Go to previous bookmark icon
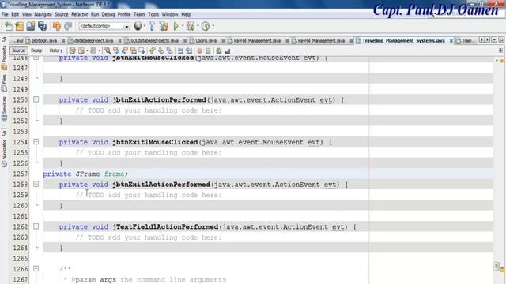Viewport: 506px width, 284px height. click(153, 50)
